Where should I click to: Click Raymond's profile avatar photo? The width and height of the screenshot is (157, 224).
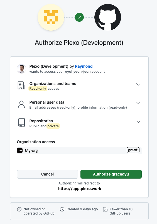point(21,69)
